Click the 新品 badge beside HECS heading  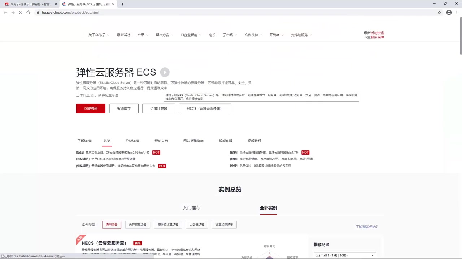point(138,243)
